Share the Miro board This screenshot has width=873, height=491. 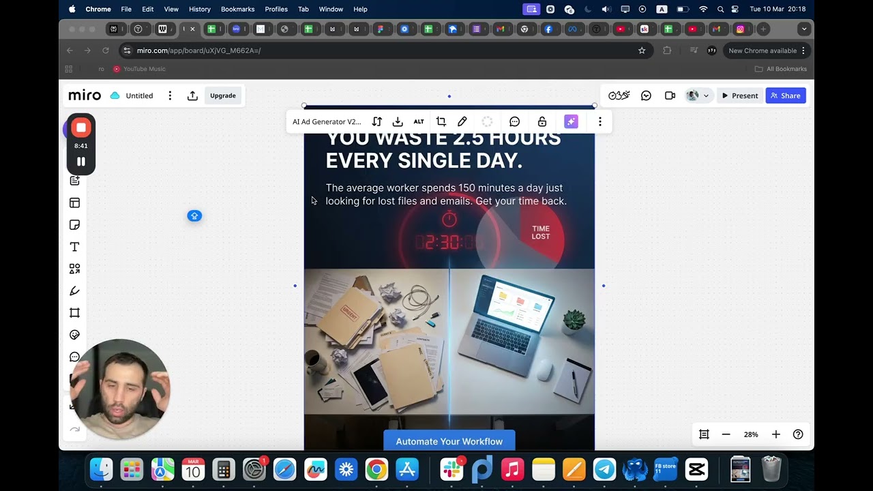(x=786, y=95)
